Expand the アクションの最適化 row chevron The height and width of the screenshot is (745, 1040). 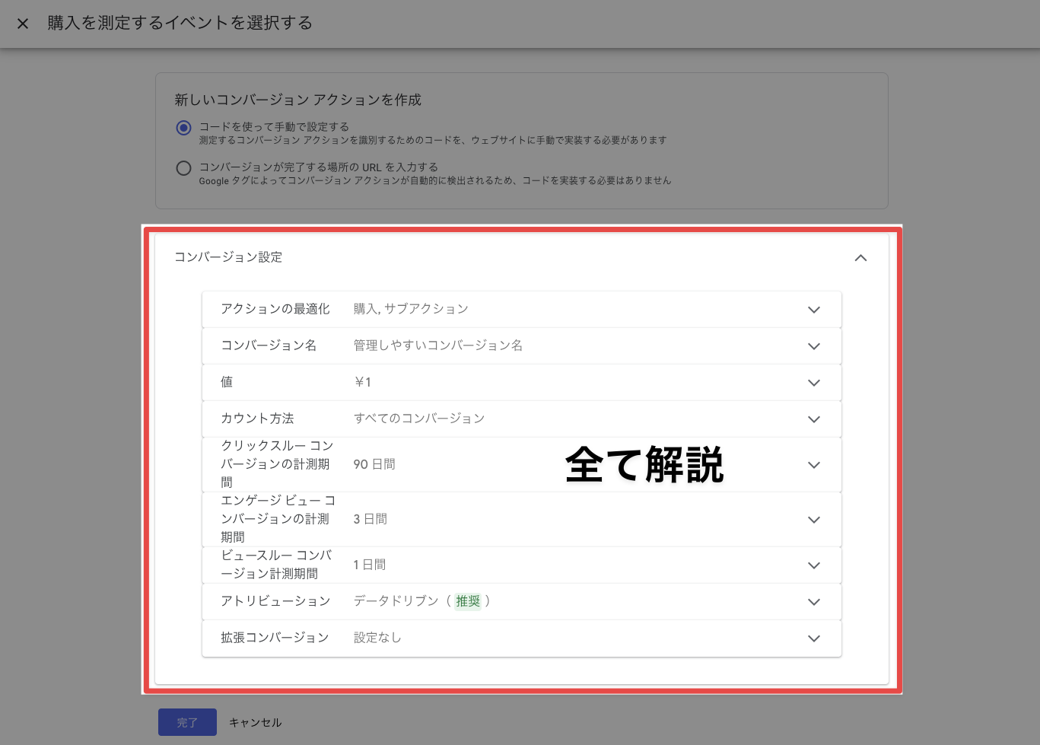(x=813, y=310)
